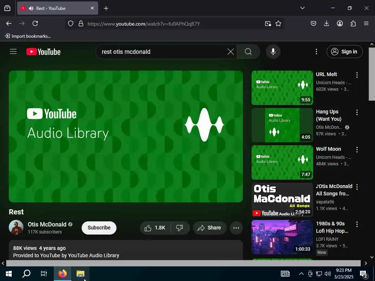
Task: Open Task View on taskbar
Action: (44, 274)
